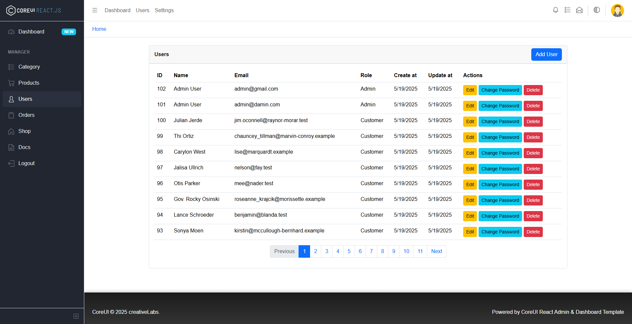Click the Orders clipboard icon in sidebar
The image size is (632, 324).
(x=11, y=115)
